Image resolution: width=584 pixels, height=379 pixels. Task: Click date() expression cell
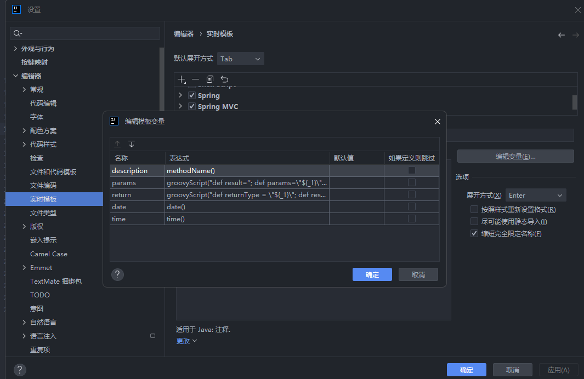tap(247, 207)
